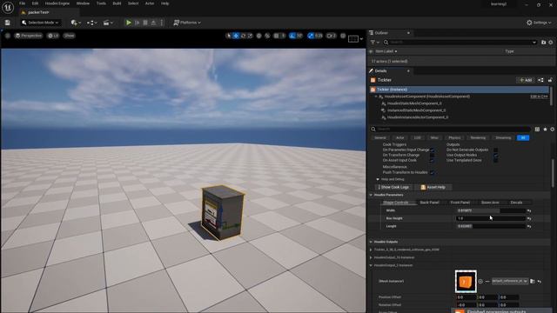The width and height of the screenshot is (557, 313).
Task: Toggle On Parameter/Input Change checkbox
Action: pyautogui.click(x=432, y=150)
